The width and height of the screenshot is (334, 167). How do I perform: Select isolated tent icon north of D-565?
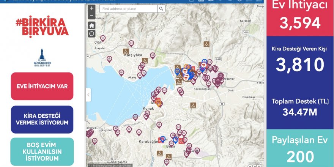(x=206, y=44)
